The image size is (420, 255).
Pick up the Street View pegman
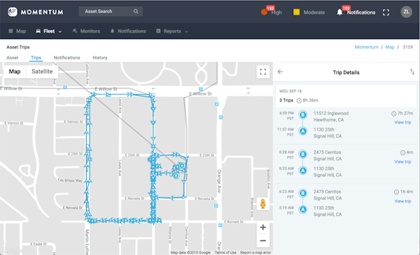point(263,204)
